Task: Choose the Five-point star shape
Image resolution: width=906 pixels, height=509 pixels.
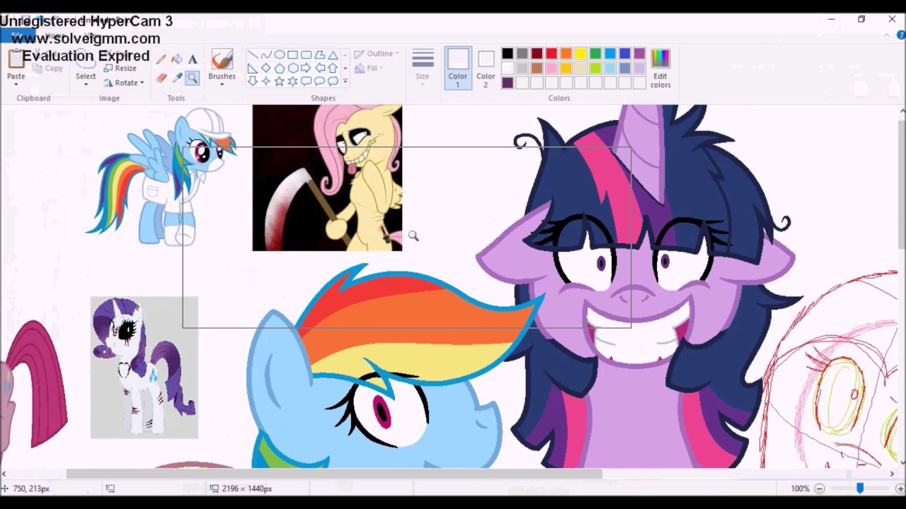Action: [279, 81]
